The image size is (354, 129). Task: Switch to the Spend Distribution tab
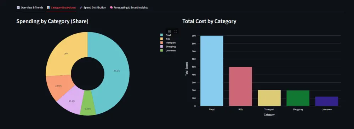point(92,8)
